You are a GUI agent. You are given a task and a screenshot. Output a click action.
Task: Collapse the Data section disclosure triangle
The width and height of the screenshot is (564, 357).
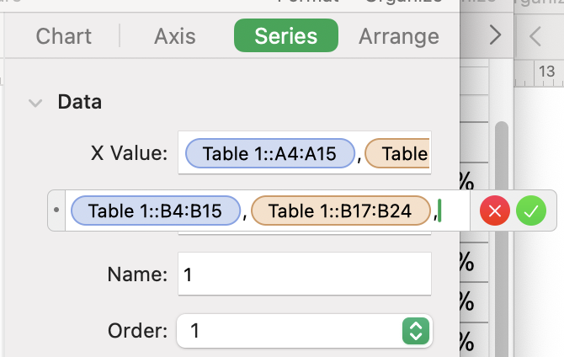tap(35, 103)
